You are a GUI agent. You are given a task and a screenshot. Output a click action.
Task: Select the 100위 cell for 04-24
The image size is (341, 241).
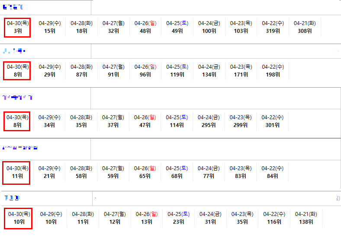click(x=209, y=27)
